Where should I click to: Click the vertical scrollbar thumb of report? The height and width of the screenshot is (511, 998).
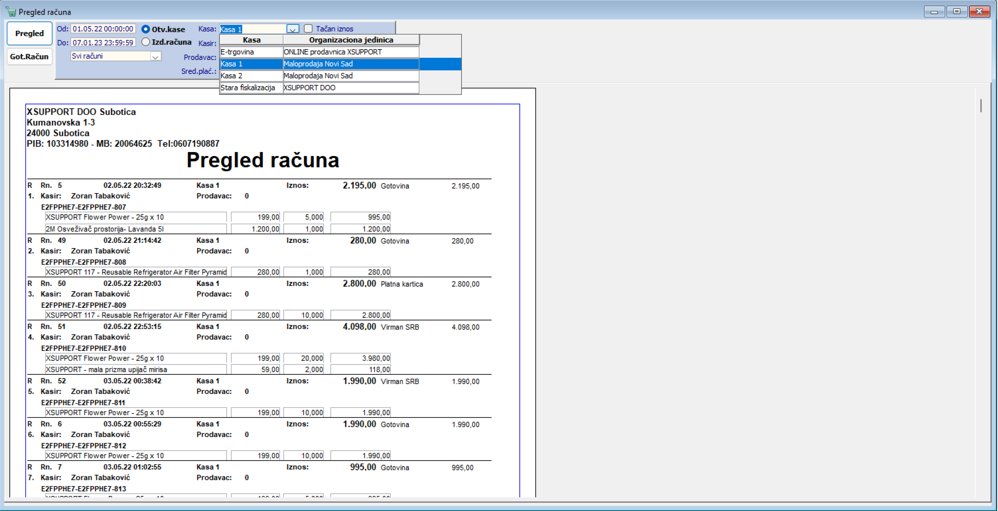point(981,106)
